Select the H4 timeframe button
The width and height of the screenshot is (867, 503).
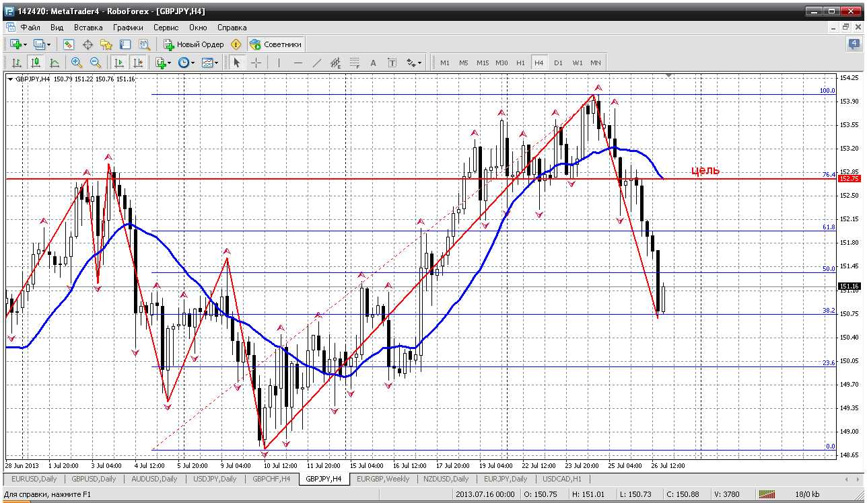click(539, 63)
